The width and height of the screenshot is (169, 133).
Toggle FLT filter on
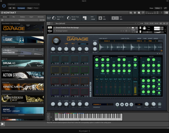[x=73, y=44]
